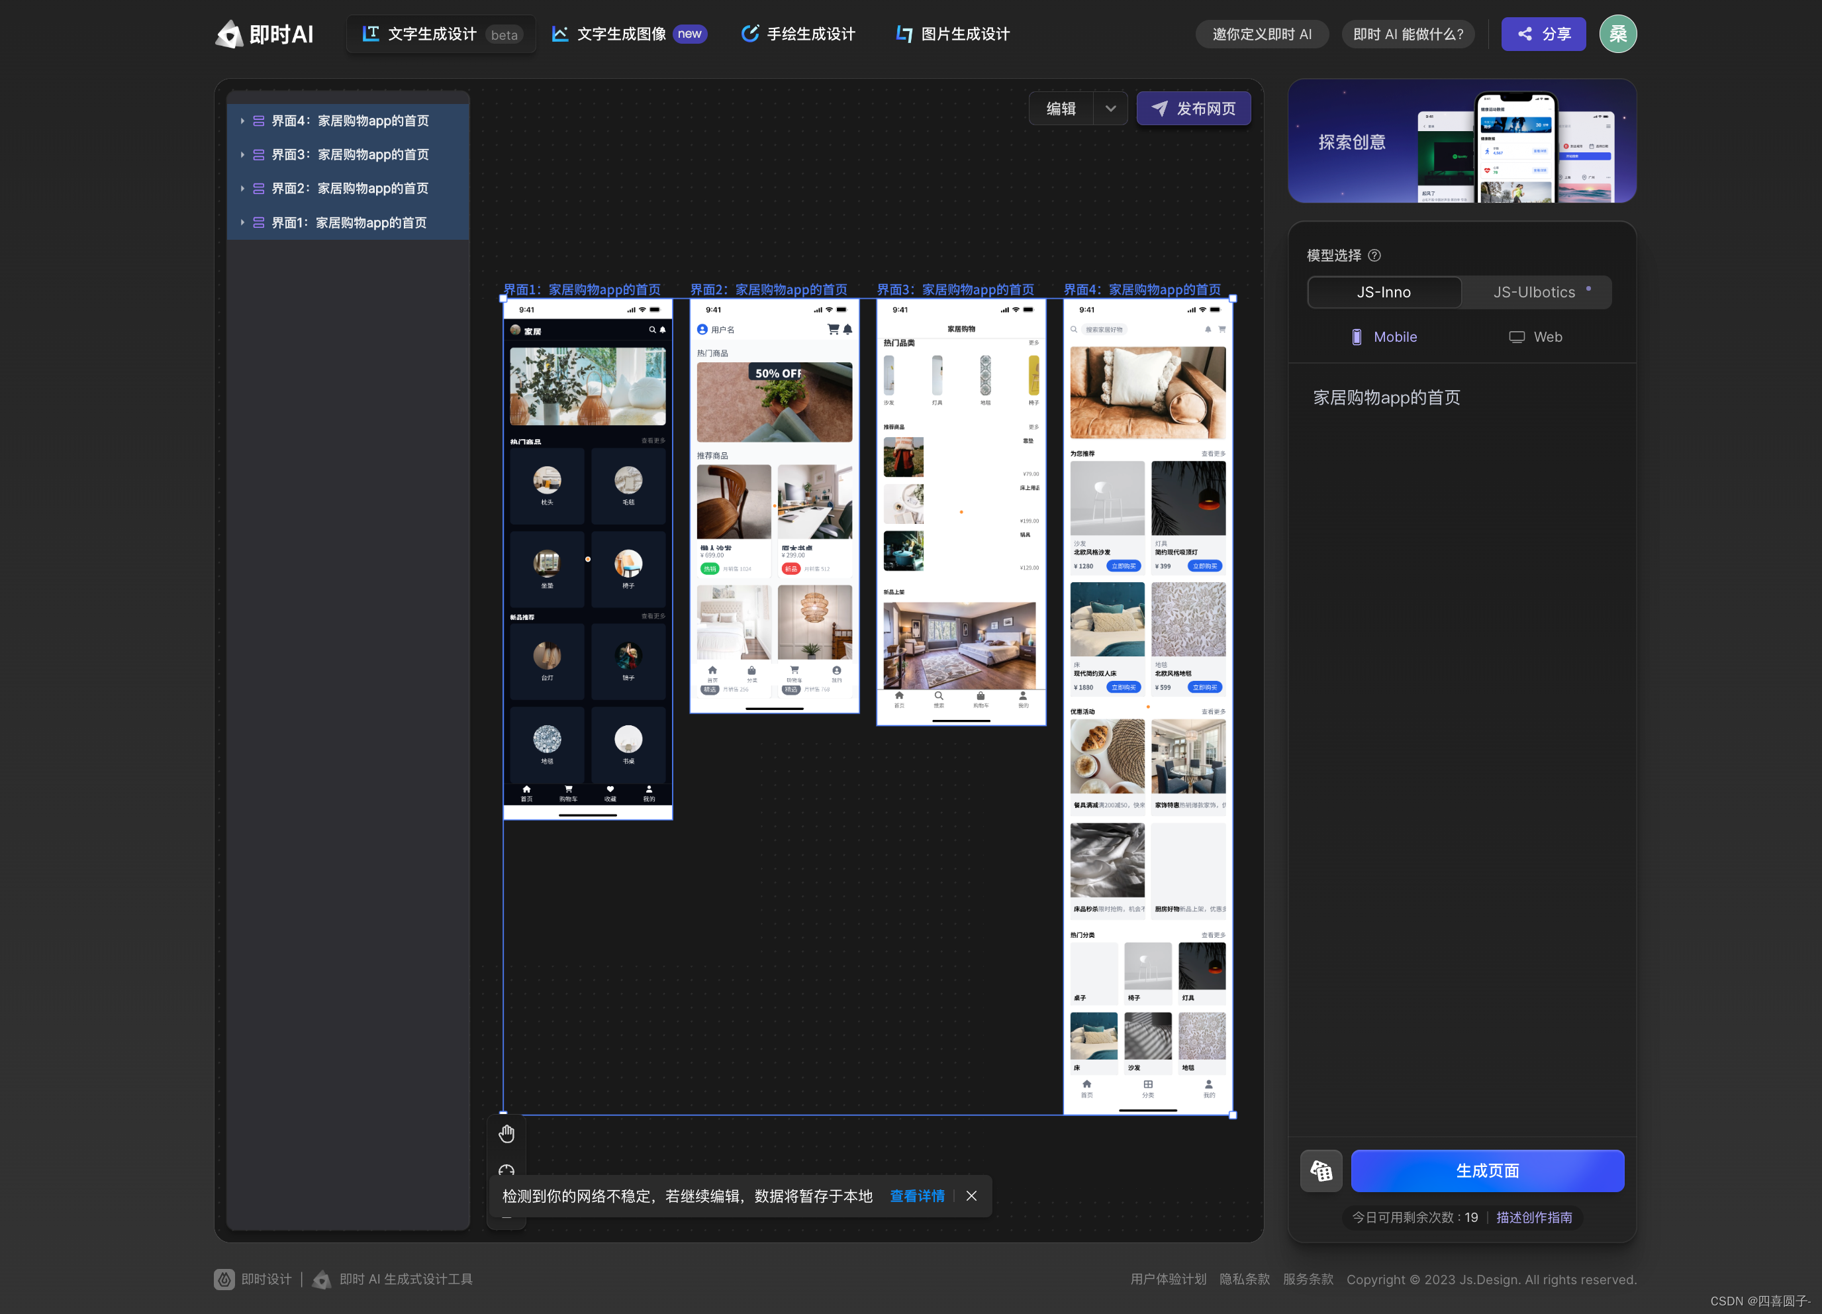Select the hand pan tool
Screen dimensions: 1822x1314
506,1133
